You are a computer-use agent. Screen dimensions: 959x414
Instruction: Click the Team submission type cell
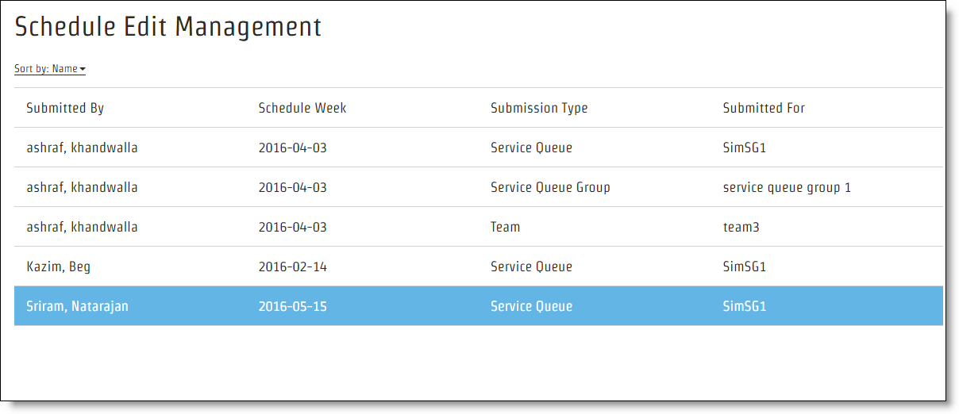coord(505,227)
